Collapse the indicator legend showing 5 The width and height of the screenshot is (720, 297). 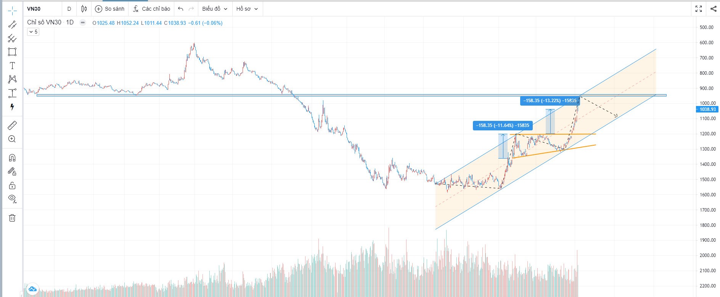click(x=33, y=32)
